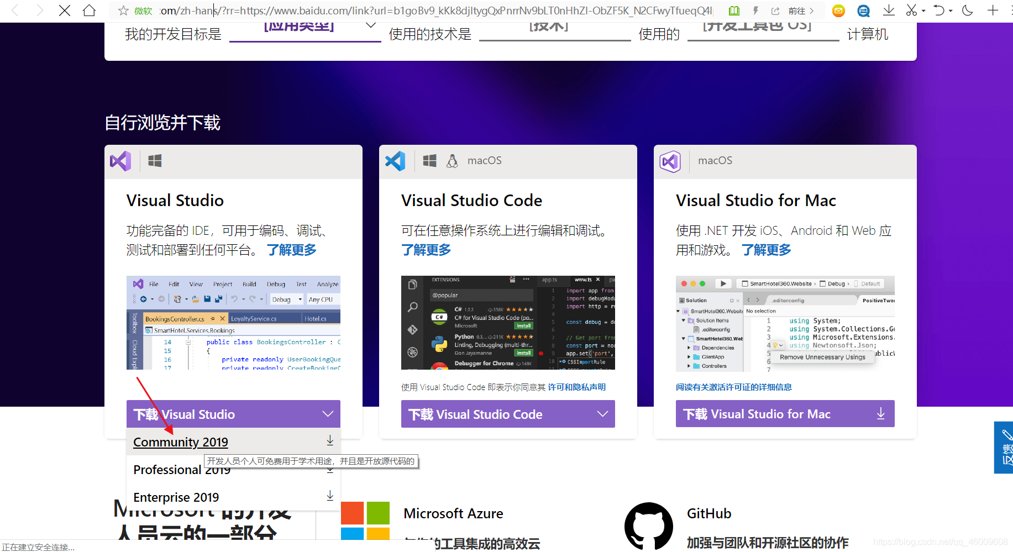Click the purple Visual Studio logo
1013x552 pixels.
pyautogui.click(x=120, y=161)
